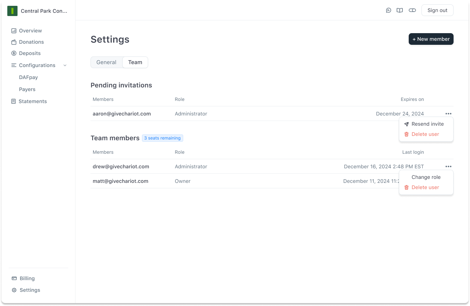The image size is (470, 306).
Task: Open the documentation book icon
Action: point(400,10)
